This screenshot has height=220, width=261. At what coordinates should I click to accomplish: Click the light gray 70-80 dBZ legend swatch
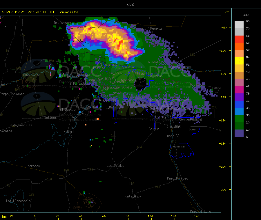(x=239, y=25)
